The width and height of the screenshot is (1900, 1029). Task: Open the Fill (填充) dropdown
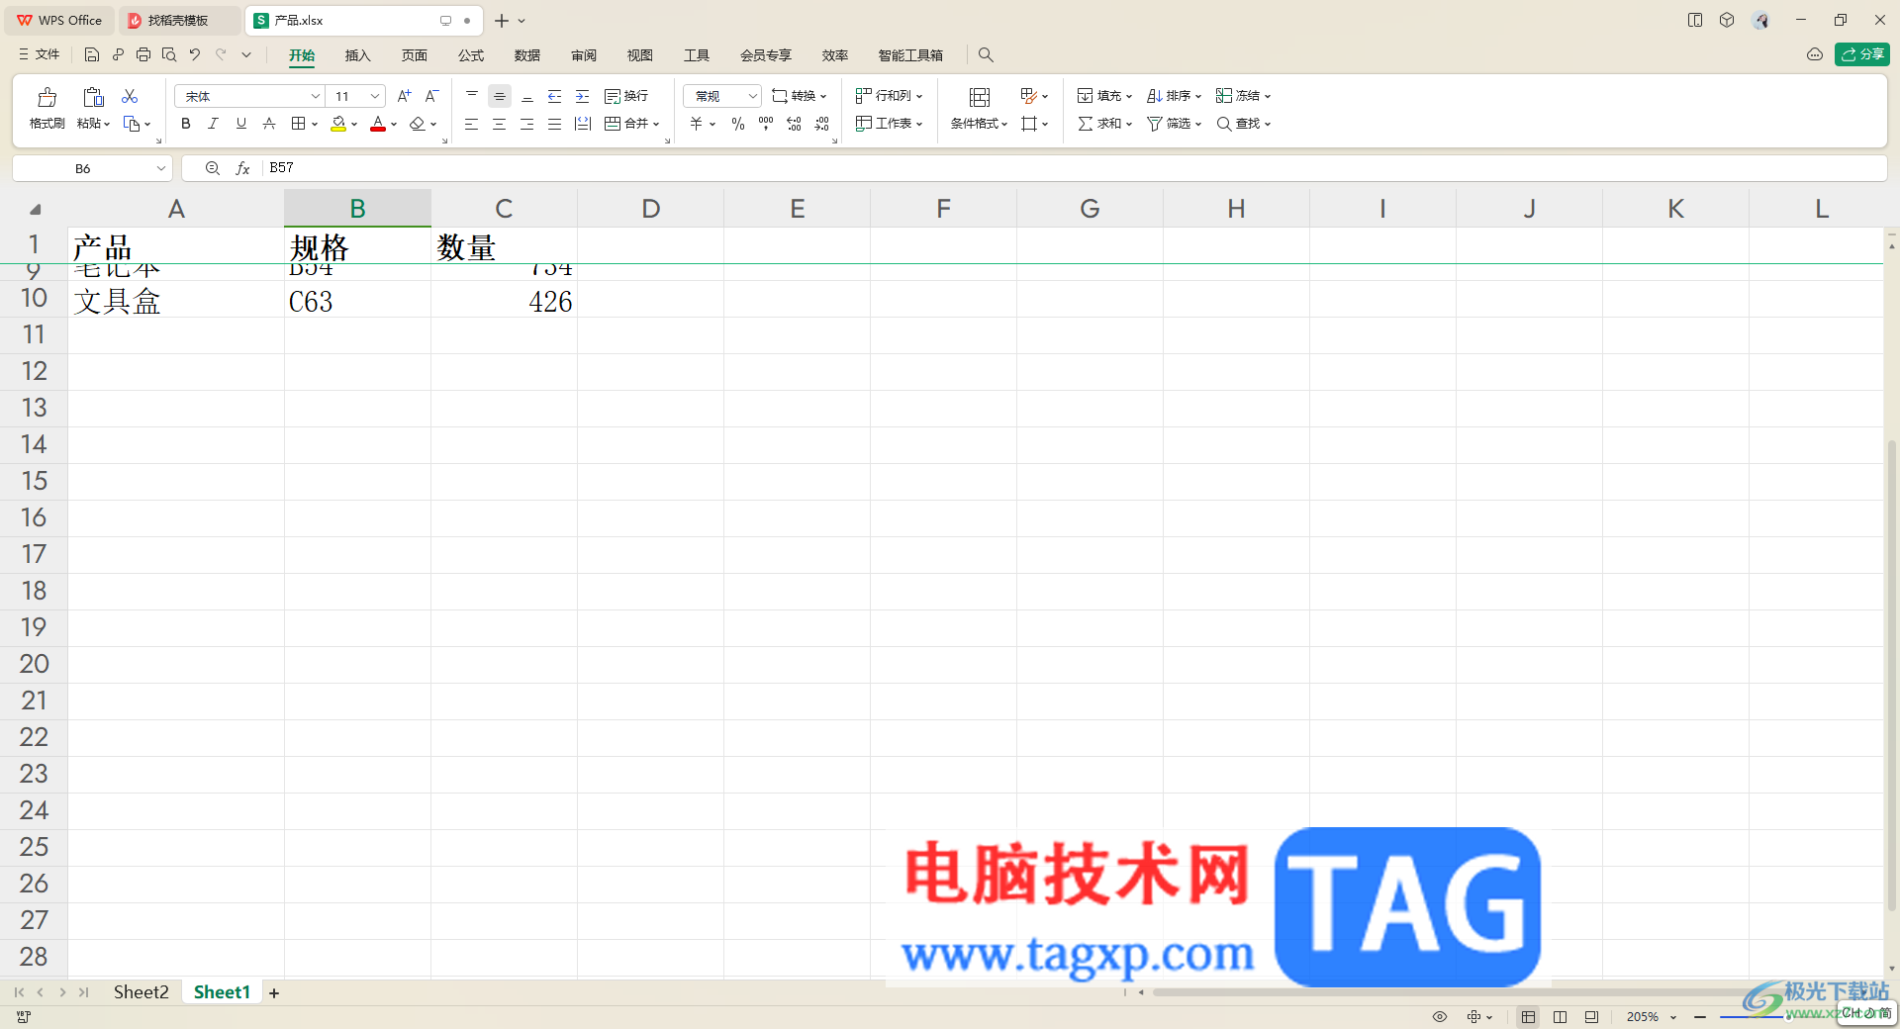click(x=1104, y=96)
